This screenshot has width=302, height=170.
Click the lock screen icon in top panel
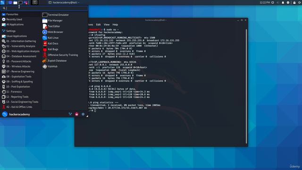294,2
